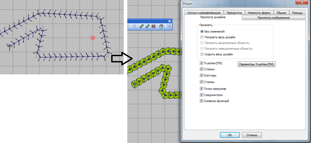Switch to the "Изменить форму" tab
The height and width of the screenshot is (143, 311).
[x=259, y=13]
